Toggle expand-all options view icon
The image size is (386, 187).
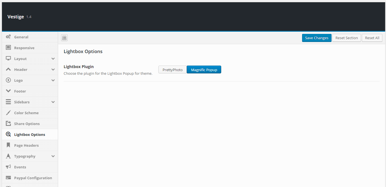[x=64, y=38]
